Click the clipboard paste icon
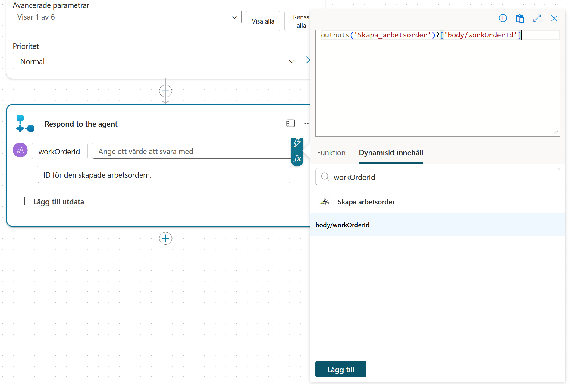 click(520, 18)
